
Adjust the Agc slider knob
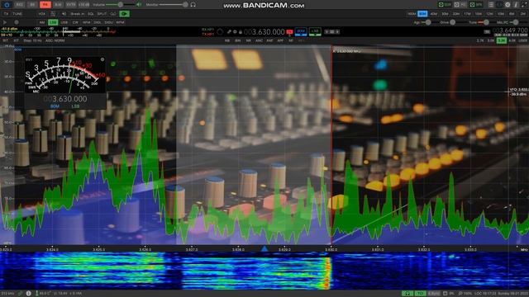pos(428,22)
